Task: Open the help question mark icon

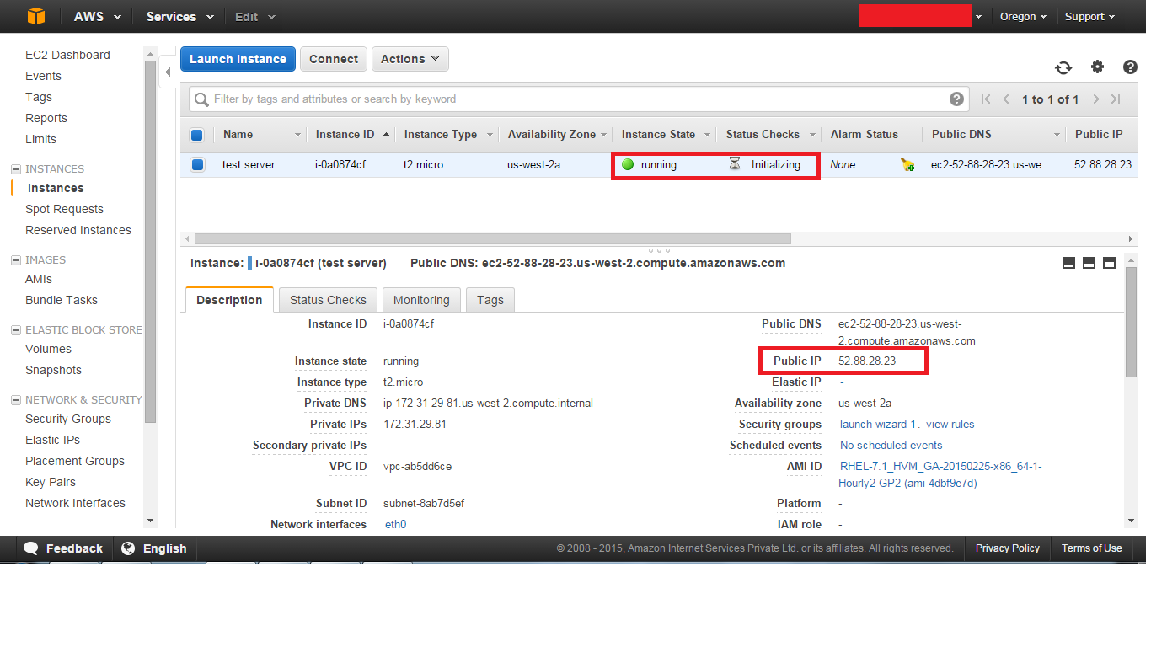Action: pyautogui.click(x=1130, y=67)
